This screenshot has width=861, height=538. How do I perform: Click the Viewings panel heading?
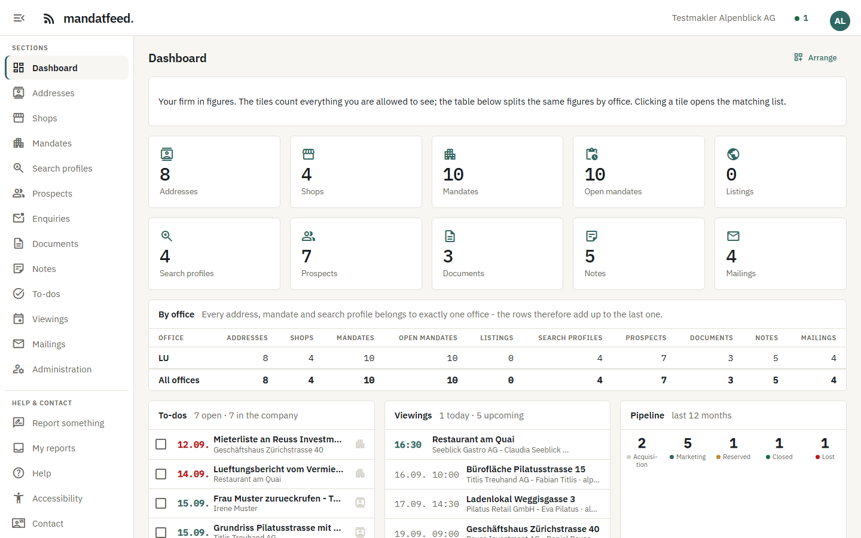[413, 415]
